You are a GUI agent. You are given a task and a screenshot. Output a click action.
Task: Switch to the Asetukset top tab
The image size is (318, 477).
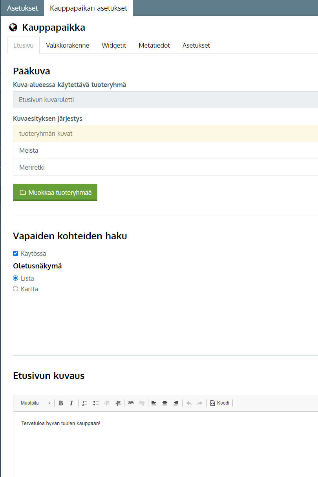pos(22,8)
